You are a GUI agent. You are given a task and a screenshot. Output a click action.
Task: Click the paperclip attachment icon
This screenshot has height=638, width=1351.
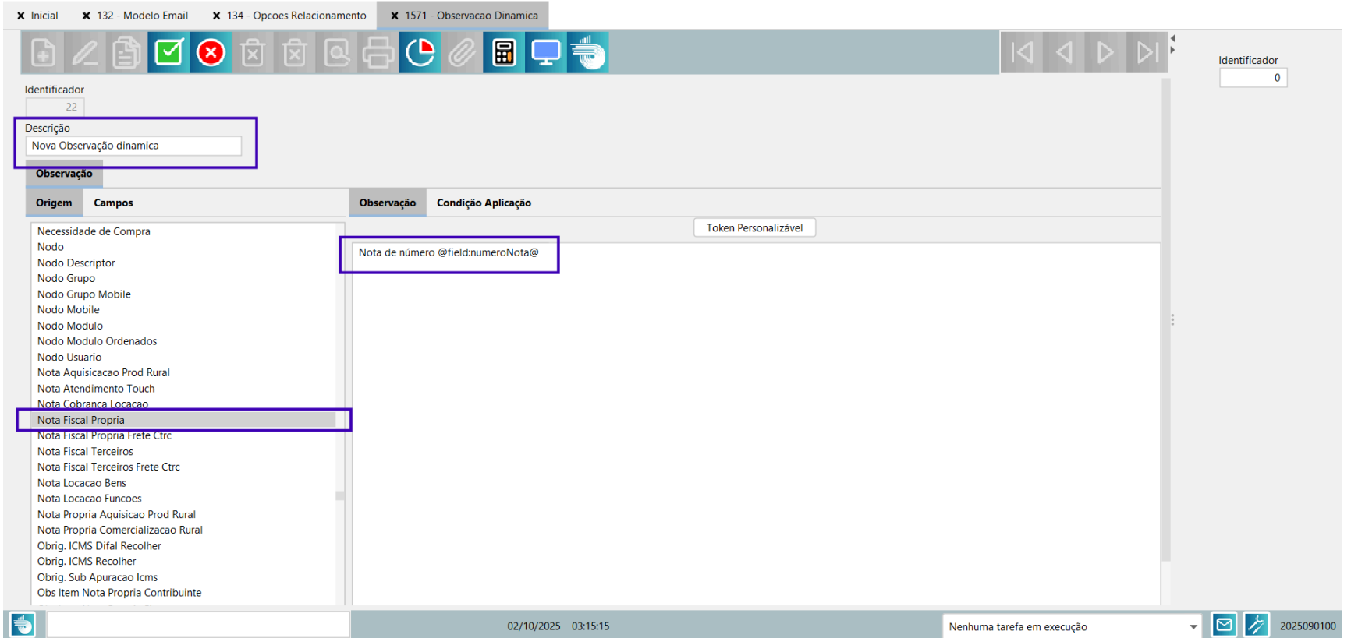(462, 53)
